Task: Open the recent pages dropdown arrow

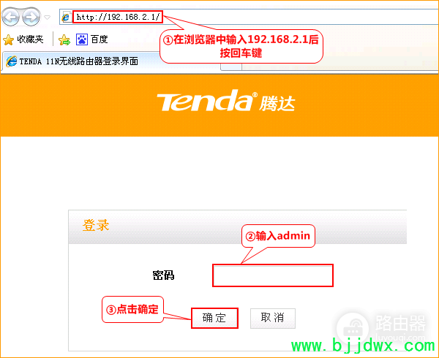Action: [48, 18]
